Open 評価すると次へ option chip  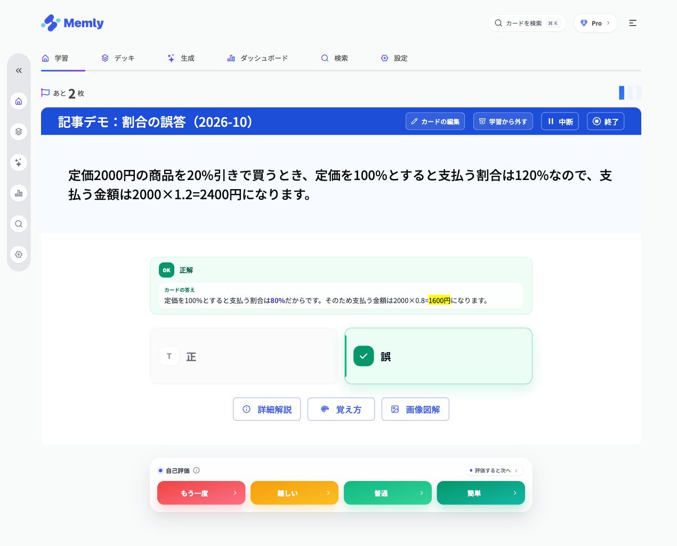[494, 470]
